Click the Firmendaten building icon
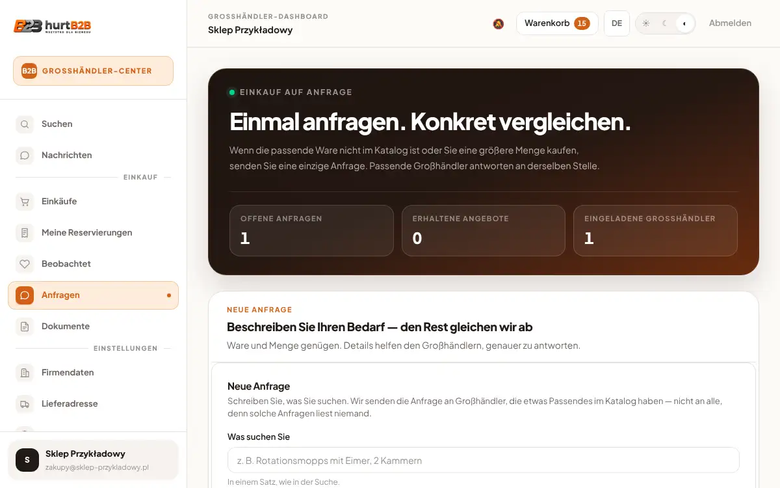 (x=25, y=373)
